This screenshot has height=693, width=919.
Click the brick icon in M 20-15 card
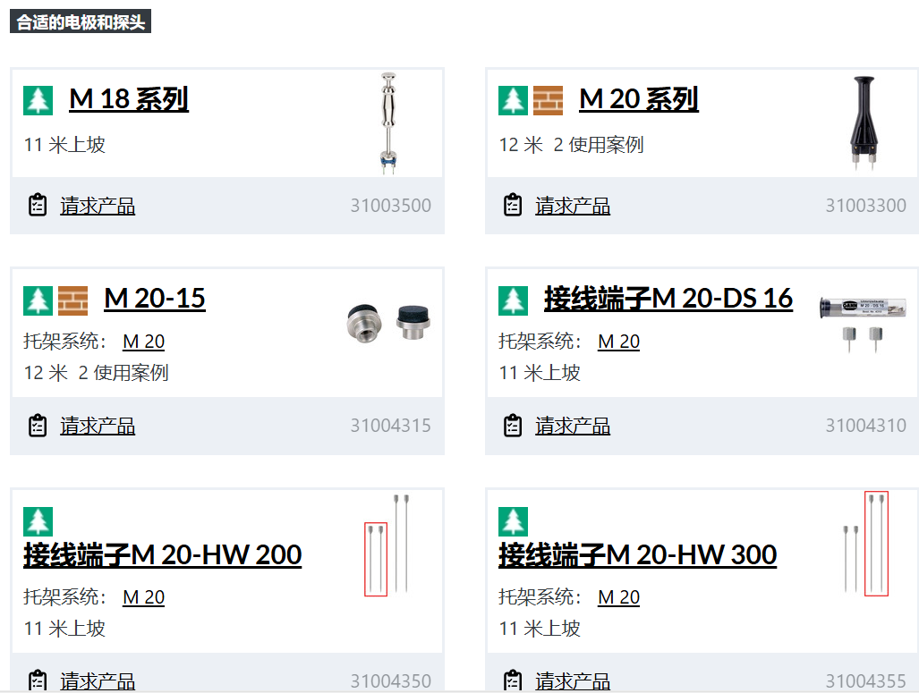tap(73, 300)
